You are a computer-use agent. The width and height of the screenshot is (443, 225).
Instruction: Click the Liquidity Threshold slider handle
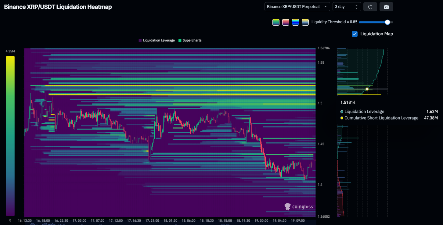(x=387, y=22)
